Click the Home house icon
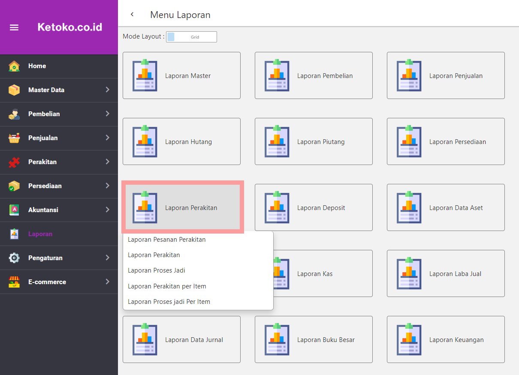This screenshot has width=519, height=375. [14, 66]
